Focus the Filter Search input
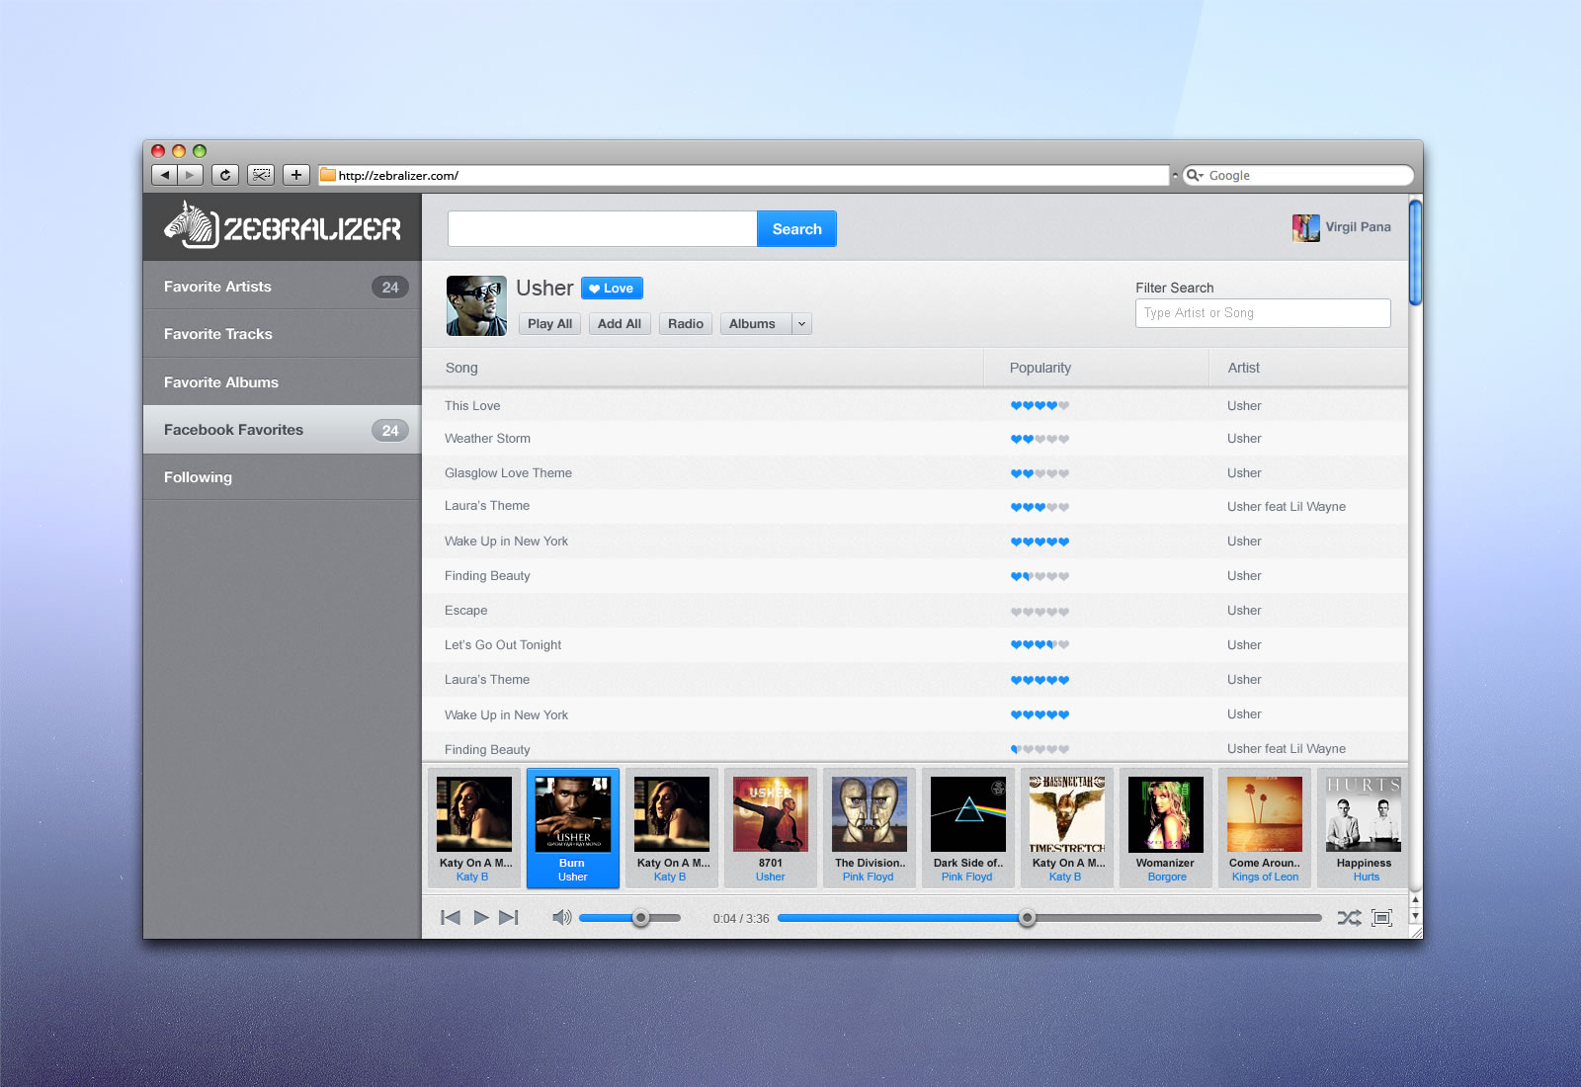Image resolution: width=1581 pixels, height=1087 pixels. click(1263, 313)
